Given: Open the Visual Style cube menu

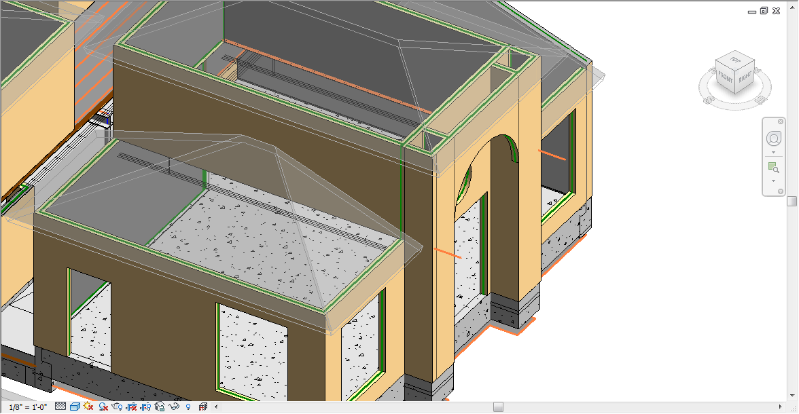Looking at the screenshot, I should point(75,407).
